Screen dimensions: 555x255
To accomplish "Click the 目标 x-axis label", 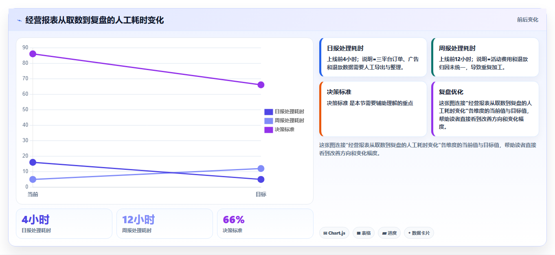I will (x=261, y=194).
